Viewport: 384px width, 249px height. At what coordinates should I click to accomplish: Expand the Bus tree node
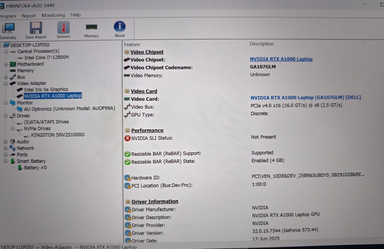pos(6,77)
